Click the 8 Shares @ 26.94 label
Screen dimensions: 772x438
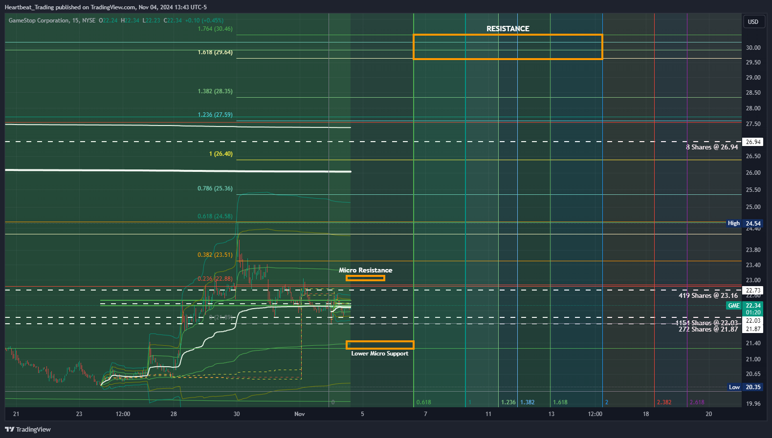click(x=712, y=147)
